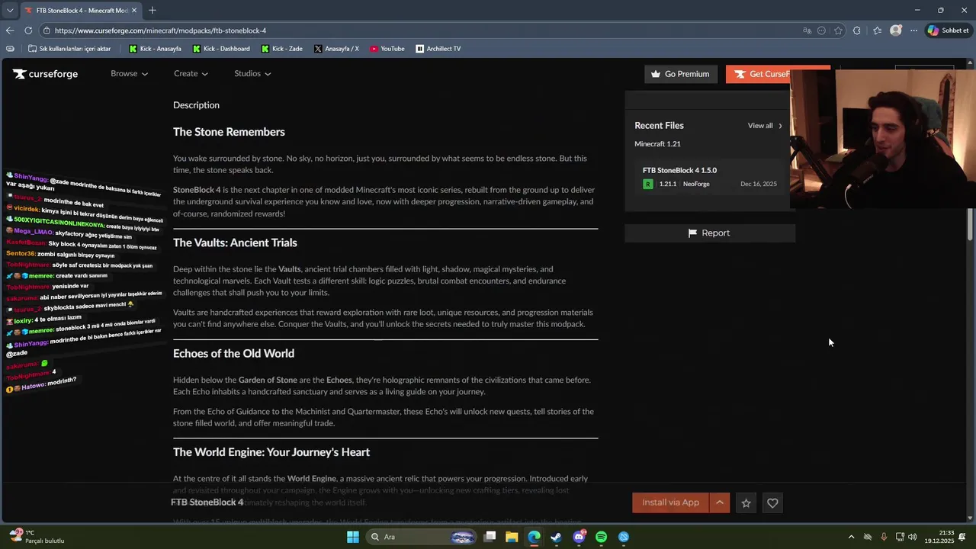This screenshot has width=976, height=549.
Task: Open the blue circle app in taskbar
Action: click(624, 537)
